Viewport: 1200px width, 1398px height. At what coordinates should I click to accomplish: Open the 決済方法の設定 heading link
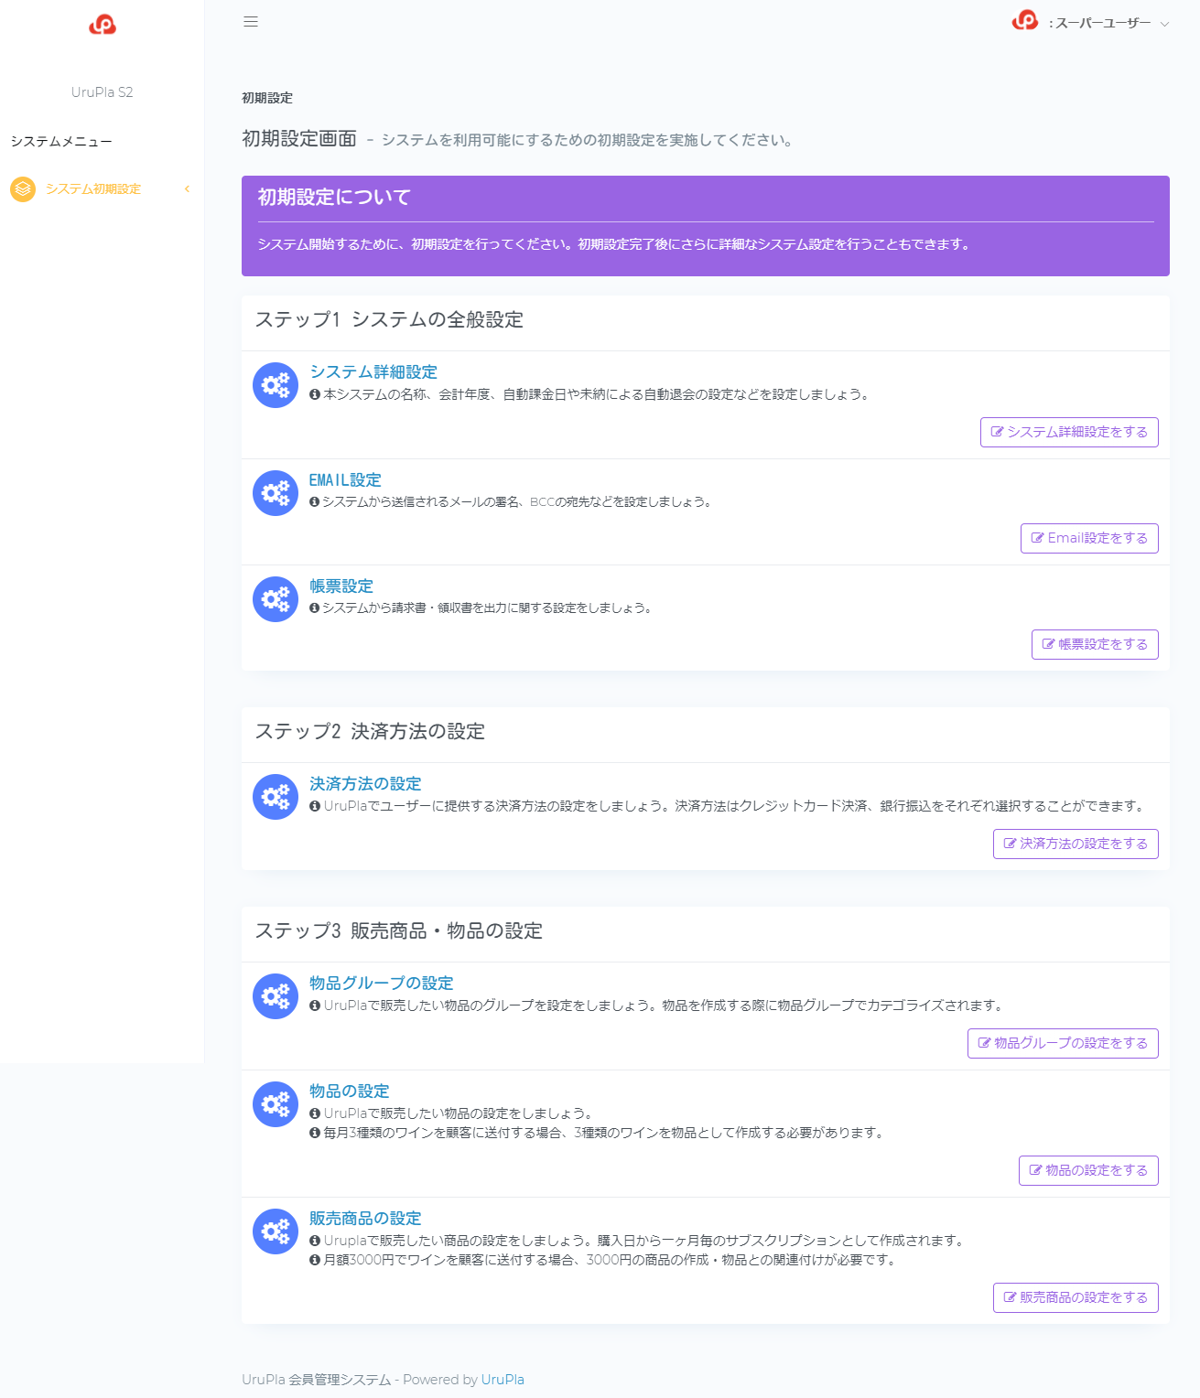(x=365, y=784)
